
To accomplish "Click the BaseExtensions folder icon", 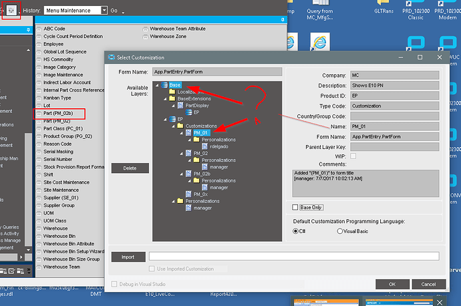I will point(172,98).
